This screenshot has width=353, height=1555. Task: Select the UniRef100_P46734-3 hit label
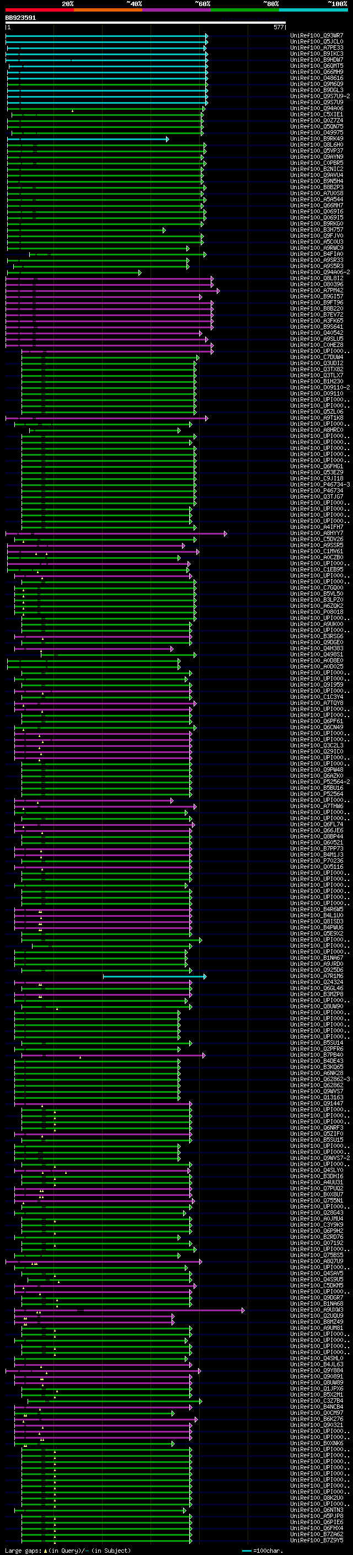(x=320, y=485)
